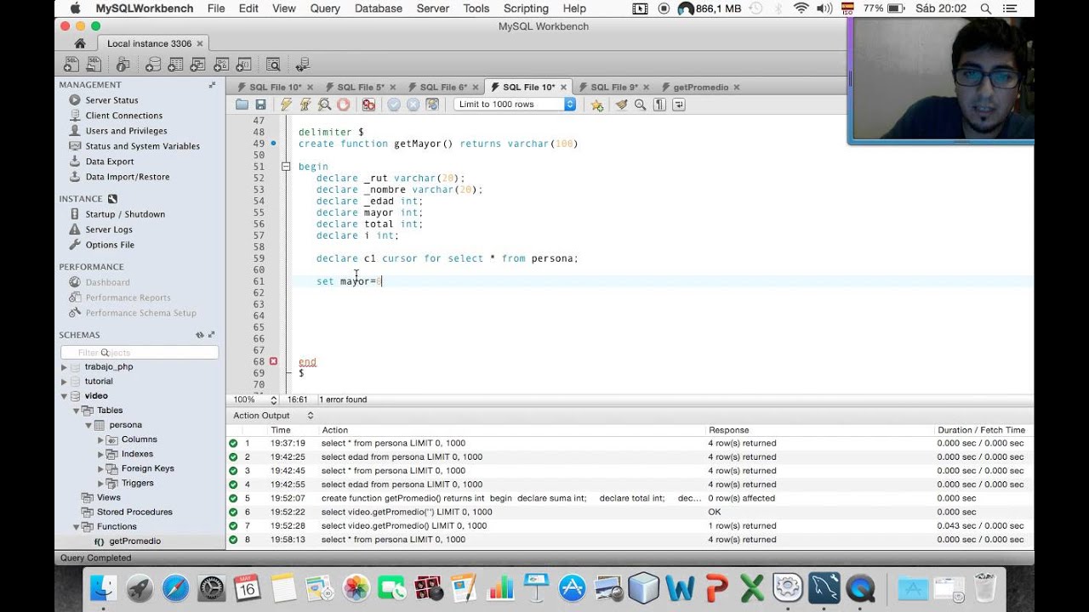Screen dimensions: 1089x612
Task: Switch to the SQL File 6* tab
Action: pyautogui.click(x=443, y=87)
